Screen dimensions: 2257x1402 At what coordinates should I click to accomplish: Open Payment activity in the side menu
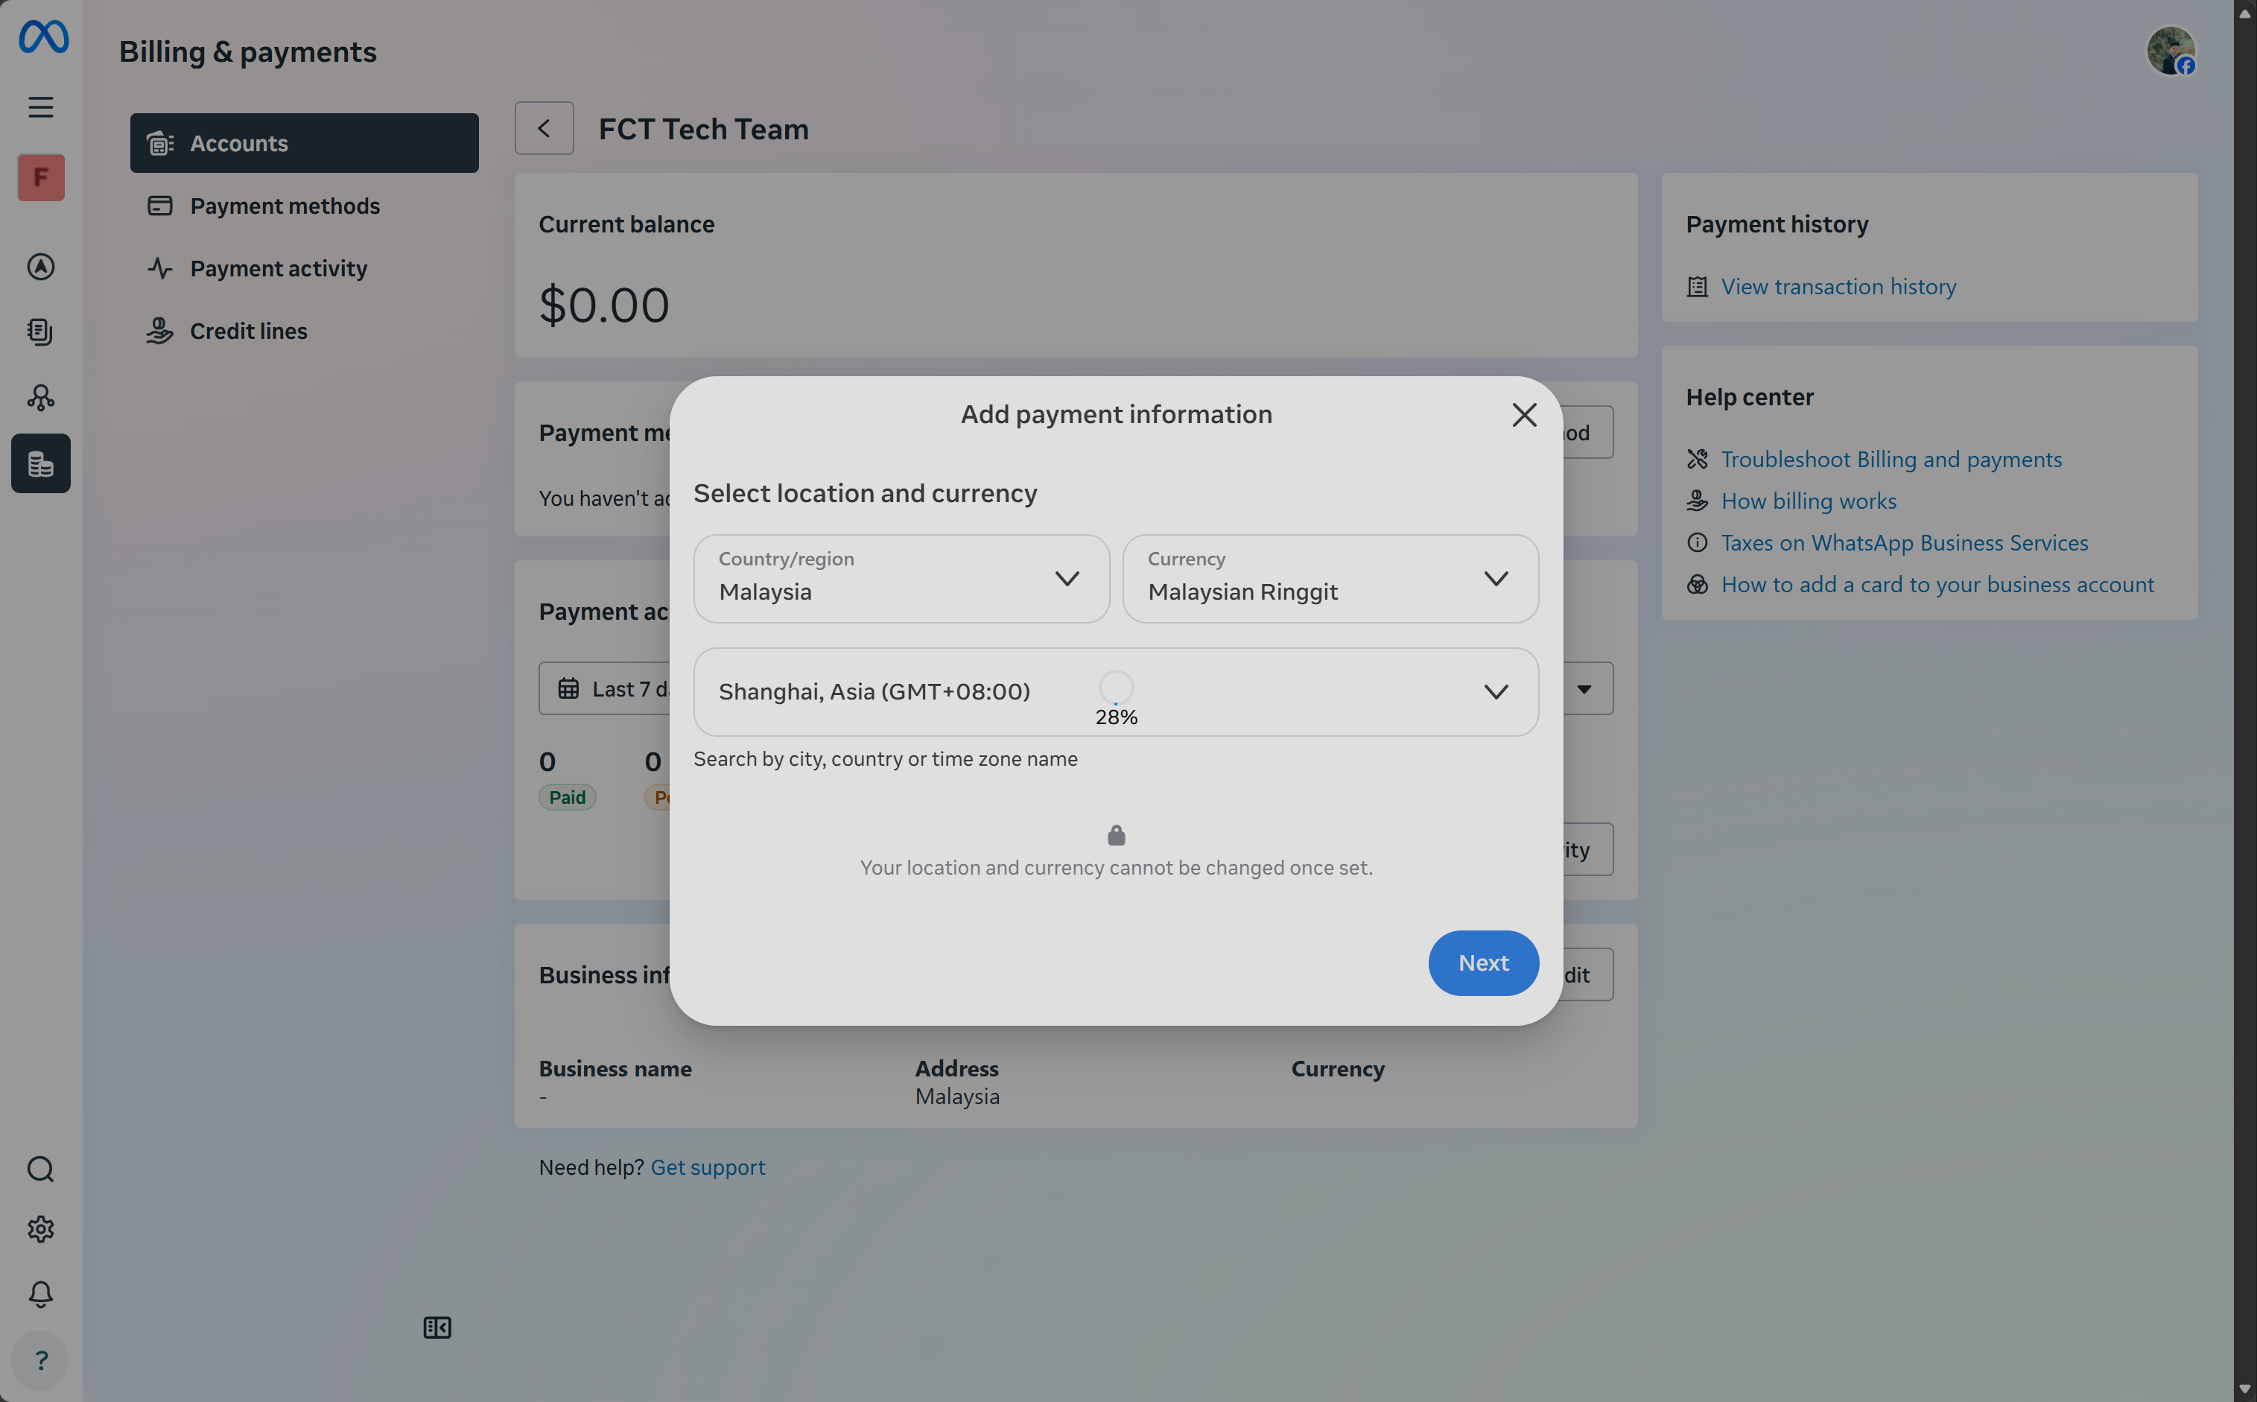click(304, 268)
